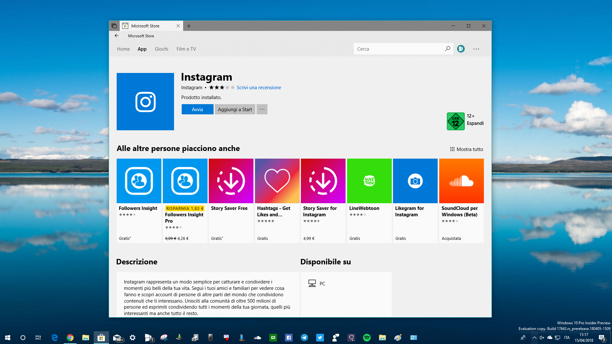Click the search magnifier icon

click(448, 49)
